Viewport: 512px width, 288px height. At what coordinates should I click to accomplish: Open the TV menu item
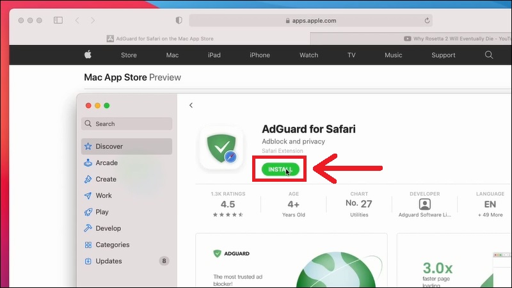pos(351,55)
